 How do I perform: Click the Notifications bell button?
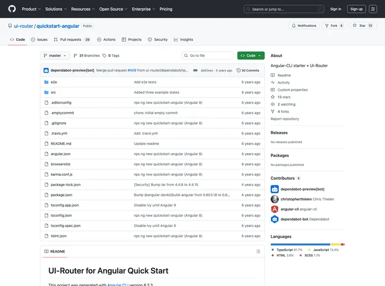click(304, 26)
